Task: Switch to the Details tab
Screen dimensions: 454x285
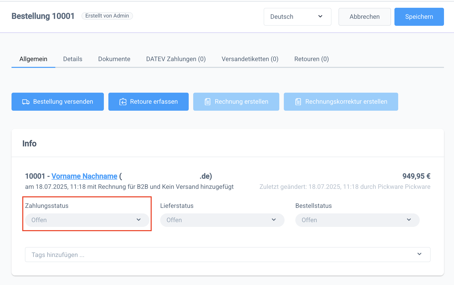Action: click(73, 59)
